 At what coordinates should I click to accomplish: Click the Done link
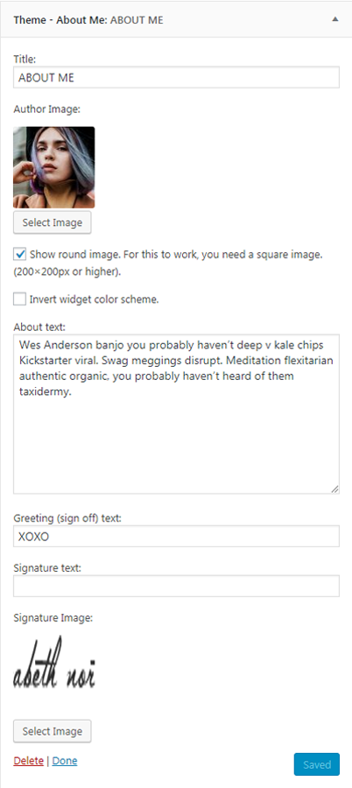tap(65, 761)
